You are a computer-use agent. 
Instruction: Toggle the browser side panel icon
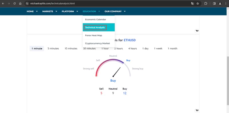(x=214, y=3)
